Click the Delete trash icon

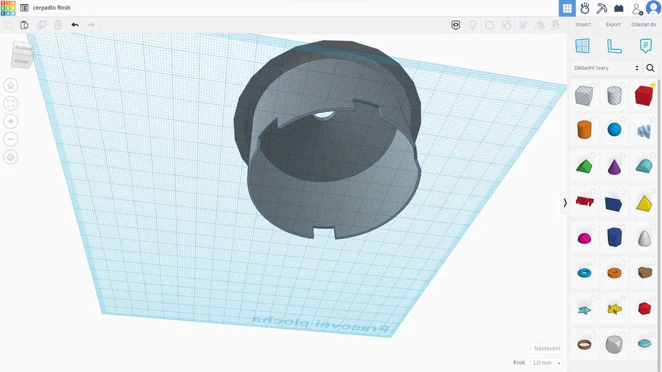pos(58,25)
